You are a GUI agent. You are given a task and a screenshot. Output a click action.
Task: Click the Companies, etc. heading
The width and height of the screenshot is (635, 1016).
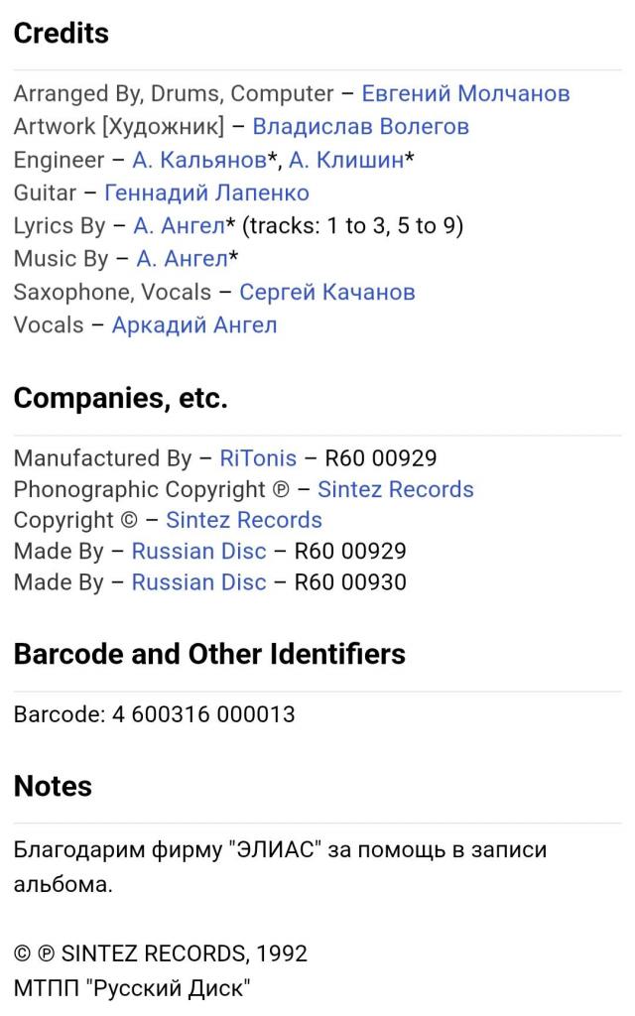(x=120, y=398)
